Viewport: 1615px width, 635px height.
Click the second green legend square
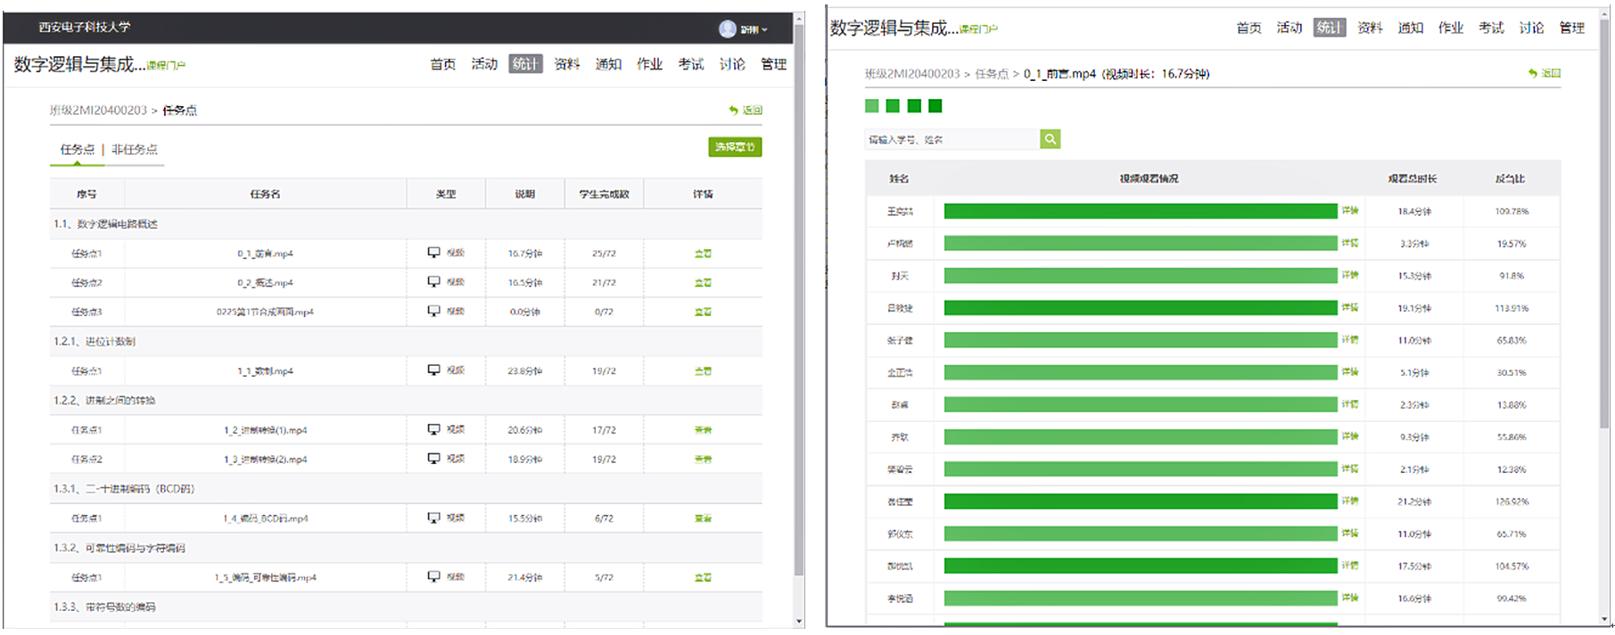click(893, 106)
